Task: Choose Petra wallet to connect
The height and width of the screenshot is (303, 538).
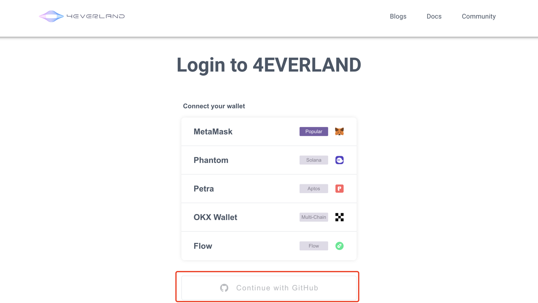Action: point(204,189)
